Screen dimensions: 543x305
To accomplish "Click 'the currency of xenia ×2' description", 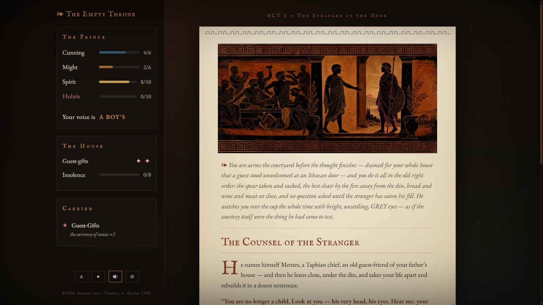I will (92, 234).
